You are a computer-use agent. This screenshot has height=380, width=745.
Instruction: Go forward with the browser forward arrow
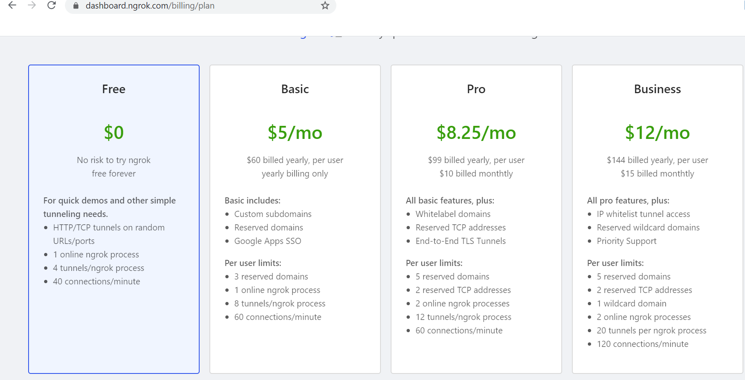[32, 5]
